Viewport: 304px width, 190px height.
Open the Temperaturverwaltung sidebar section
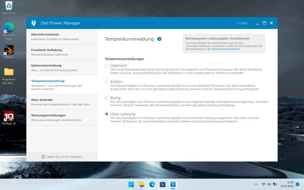click(x=62, y=85)
